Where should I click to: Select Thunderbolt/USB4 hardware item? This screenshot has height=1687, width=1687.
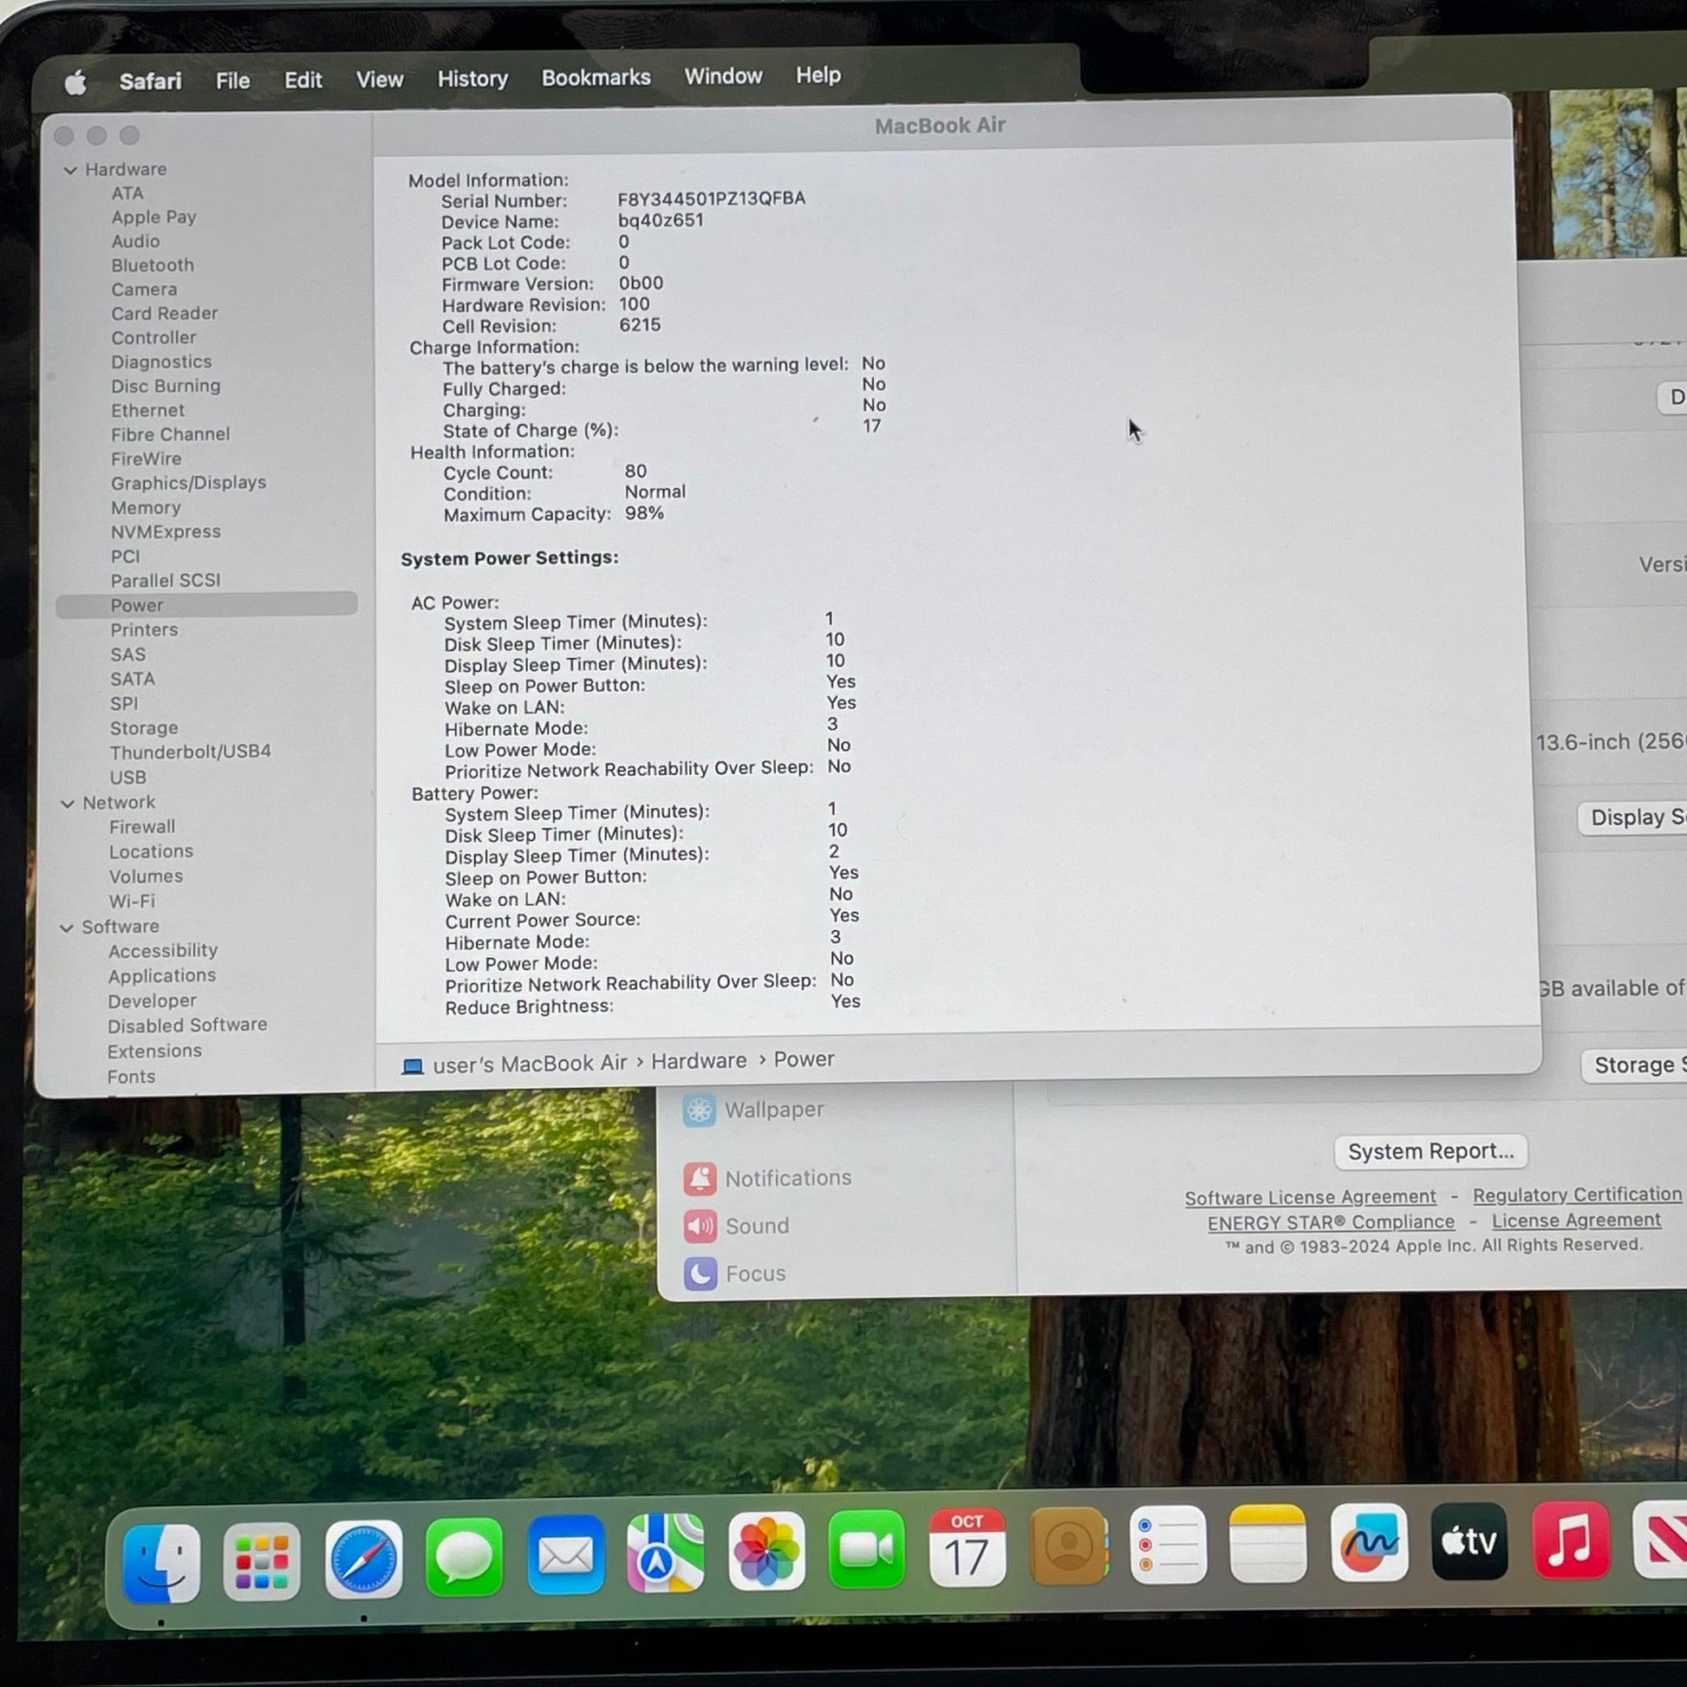tap(191, 752)
